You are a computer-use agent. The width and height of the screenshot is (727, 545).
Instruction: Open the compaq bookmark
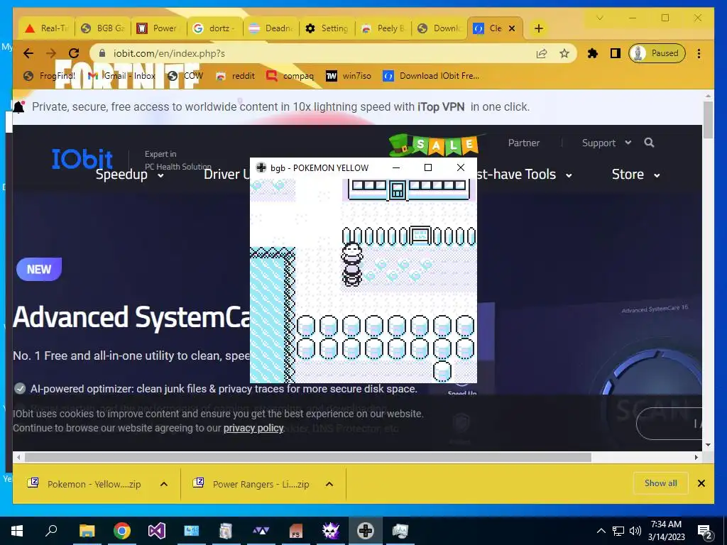click(x=290, y=75)
